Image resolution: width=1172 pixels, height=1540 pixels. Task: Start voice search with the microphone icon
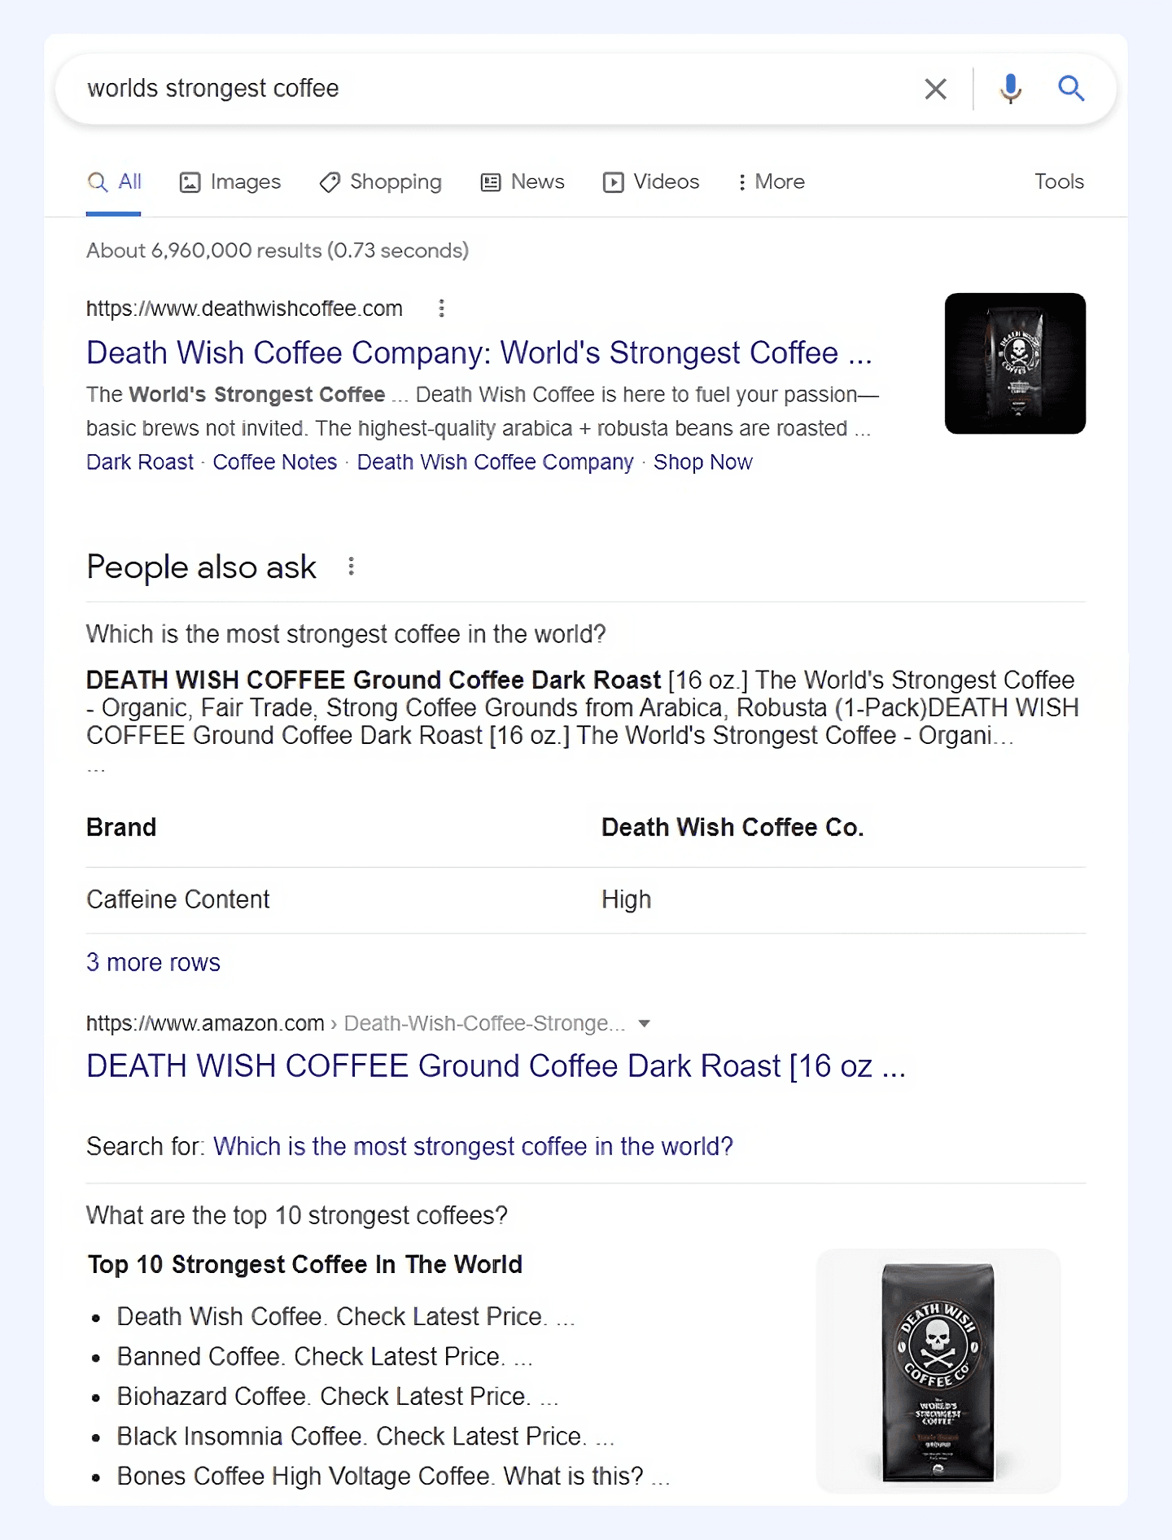click(x=1011, y=88)
